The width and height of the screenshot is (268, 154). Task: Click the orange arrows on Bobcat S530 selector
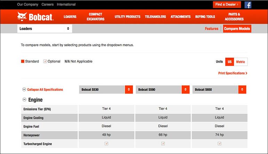(129, 90)
